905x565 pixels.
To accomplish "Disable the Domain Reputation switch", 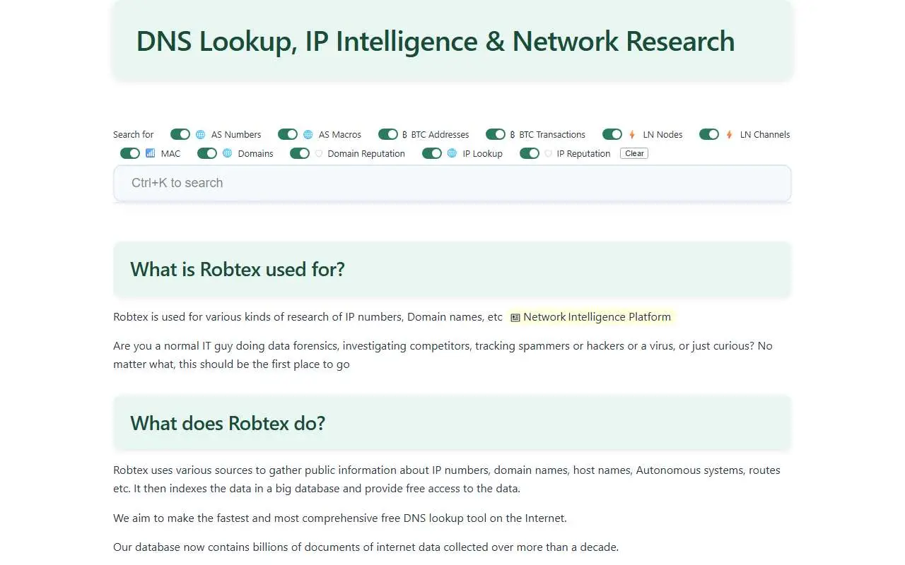I will 300,153.
